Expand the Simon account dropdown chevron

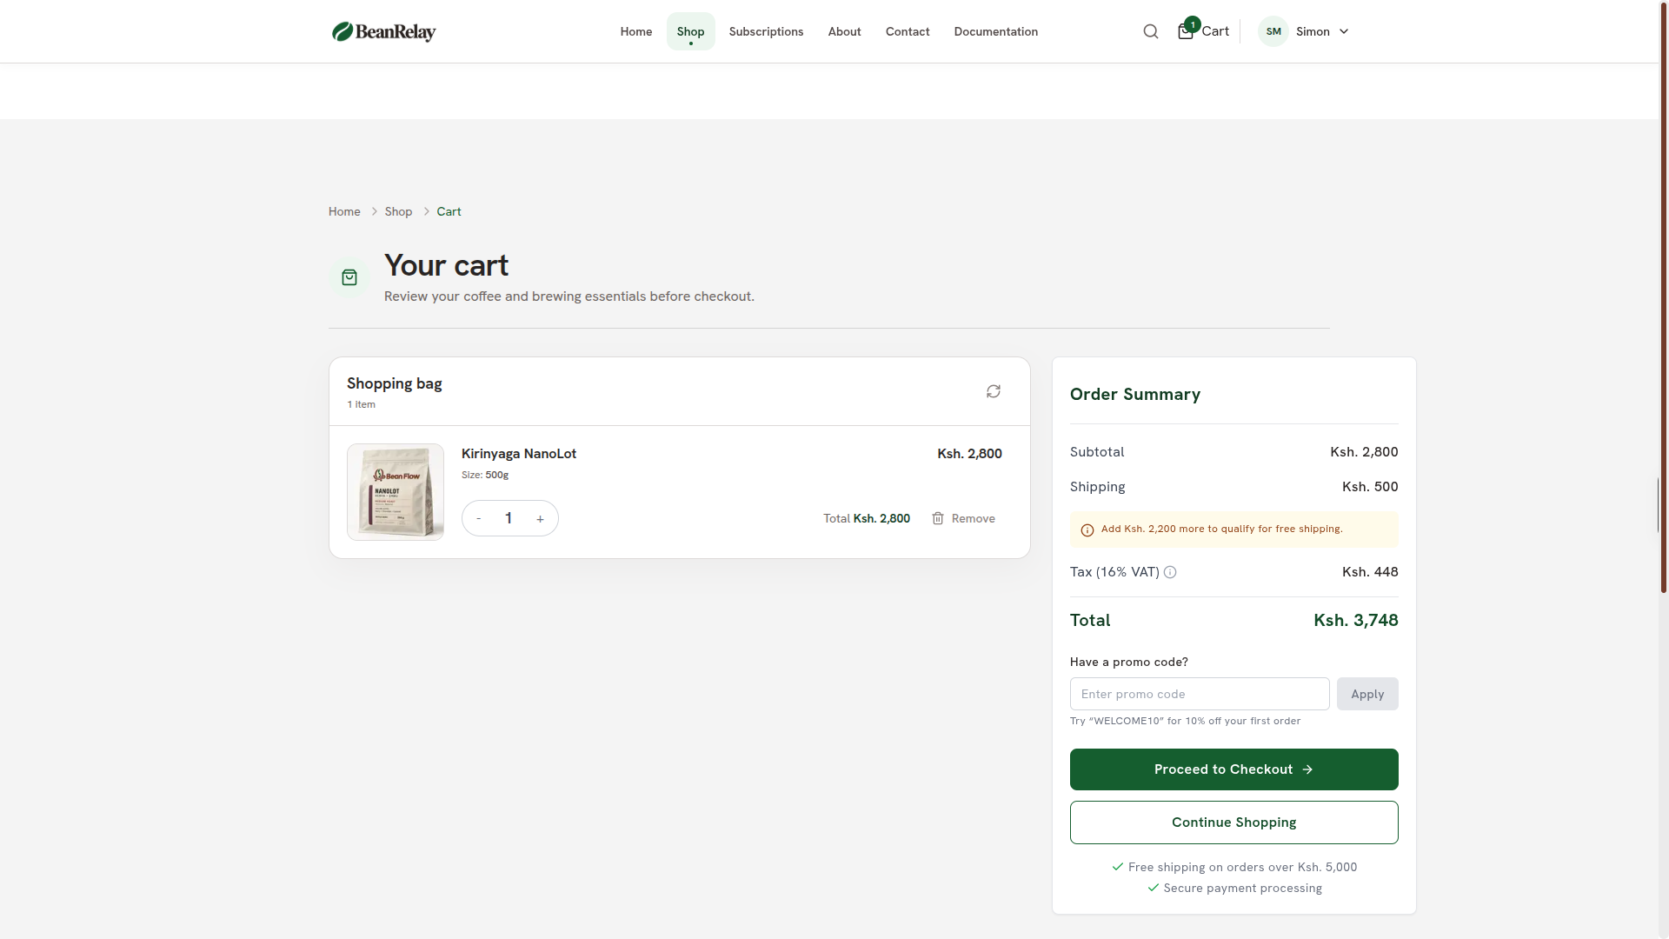tap(1344, 31)
